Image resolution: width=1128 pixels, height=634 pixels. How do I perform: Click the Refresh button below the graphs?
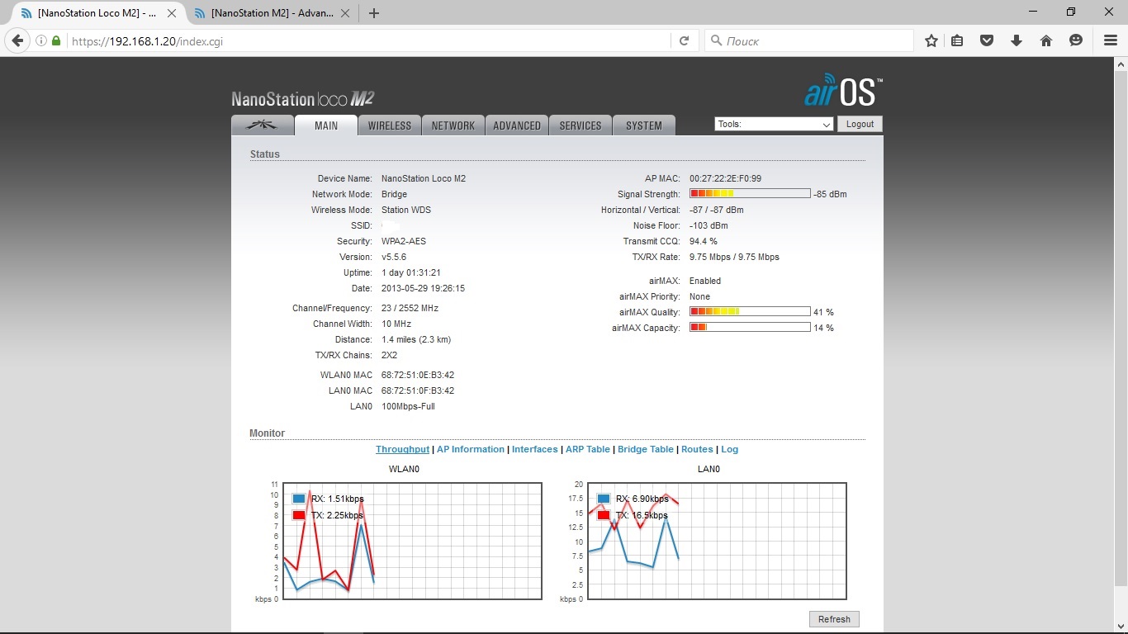834,619
